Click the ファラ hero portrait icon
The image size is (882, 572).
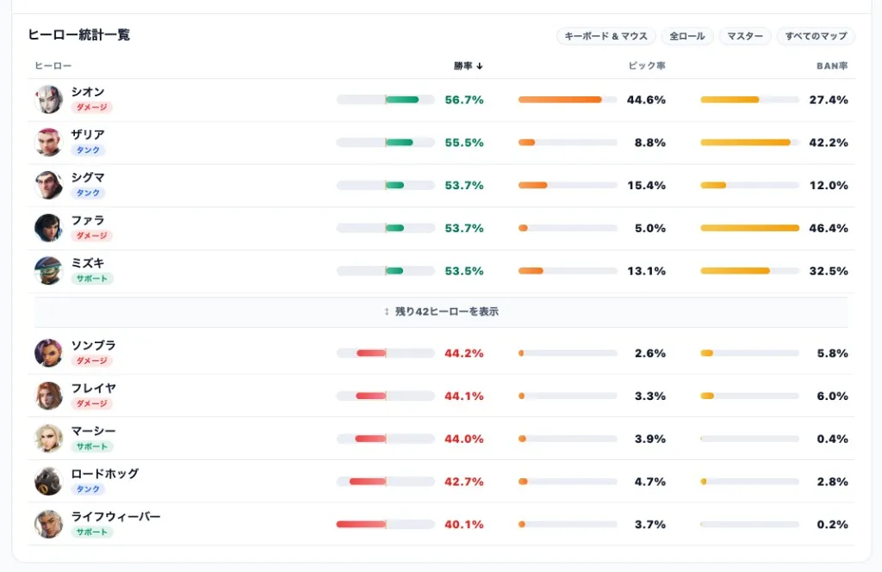pos(48,228)
